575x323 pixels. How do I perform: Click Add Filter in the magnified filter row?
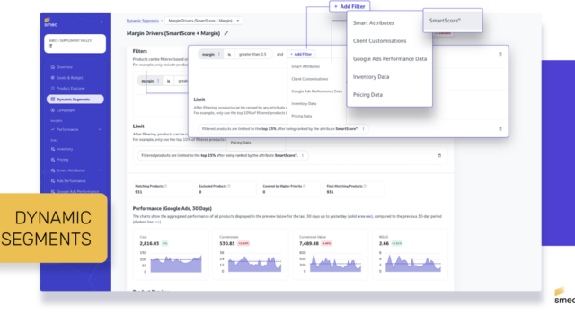click(302, 54)
